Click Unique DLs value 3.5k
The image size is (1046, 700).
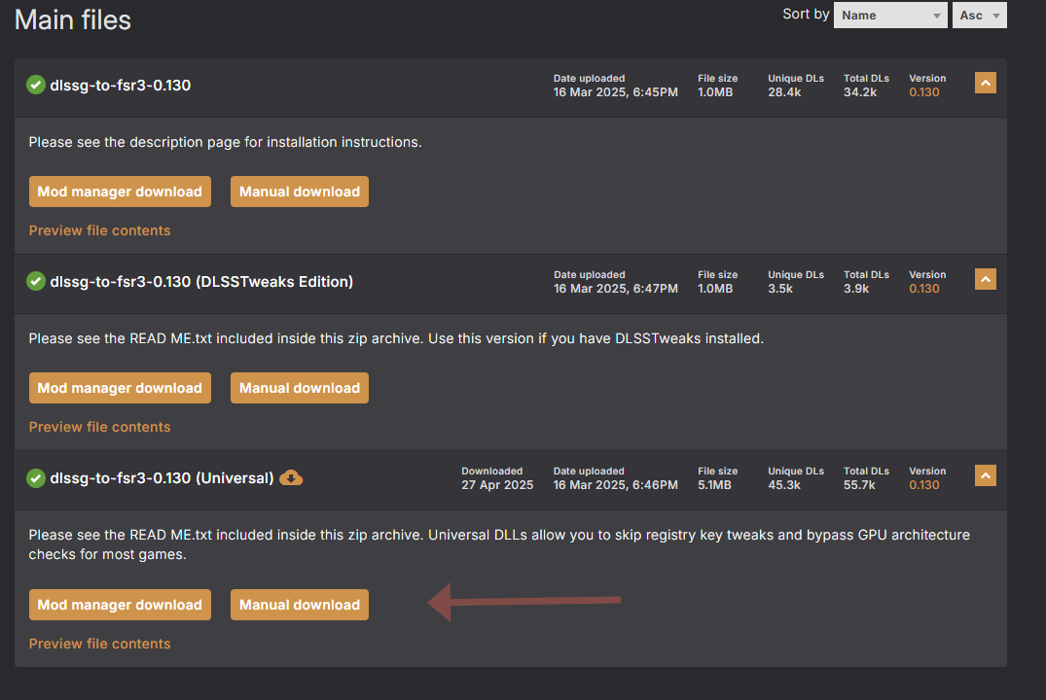(780, 289)
